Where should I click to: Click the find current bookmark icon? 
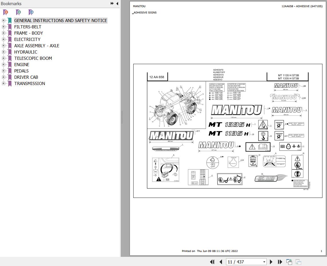tap(31, 12)
